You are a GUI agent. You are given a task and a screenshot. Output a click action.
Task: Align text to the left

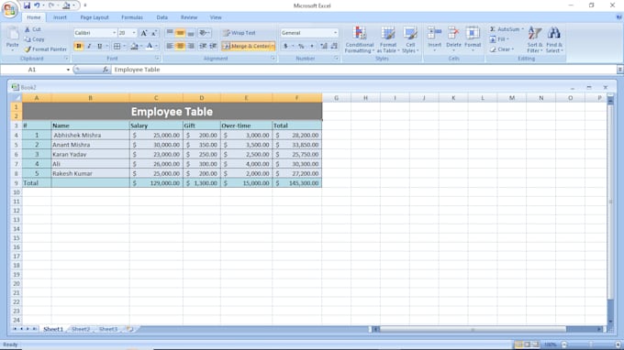(x=170, y=46)
